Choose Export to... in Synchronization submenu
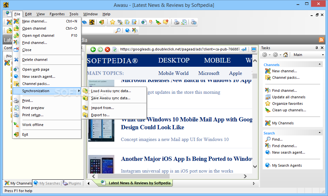 114,115
